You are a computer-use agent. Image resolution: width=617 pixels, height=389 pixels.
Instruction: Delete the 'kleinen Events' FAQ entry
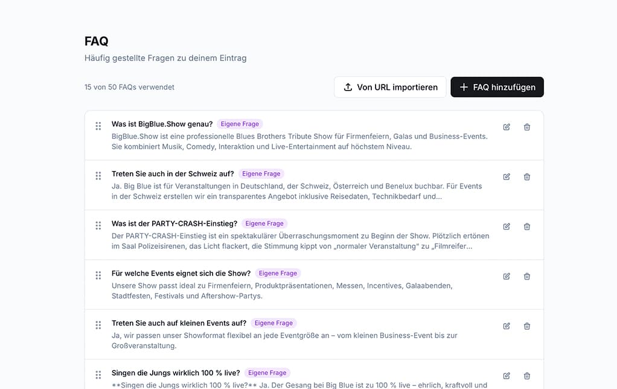(x=527, y=326)
